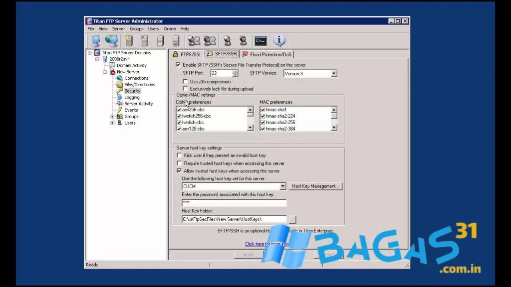The height and width of the screenshot is (287, 511).
Task: Click the Apply button
Action: tap(249, 255)
